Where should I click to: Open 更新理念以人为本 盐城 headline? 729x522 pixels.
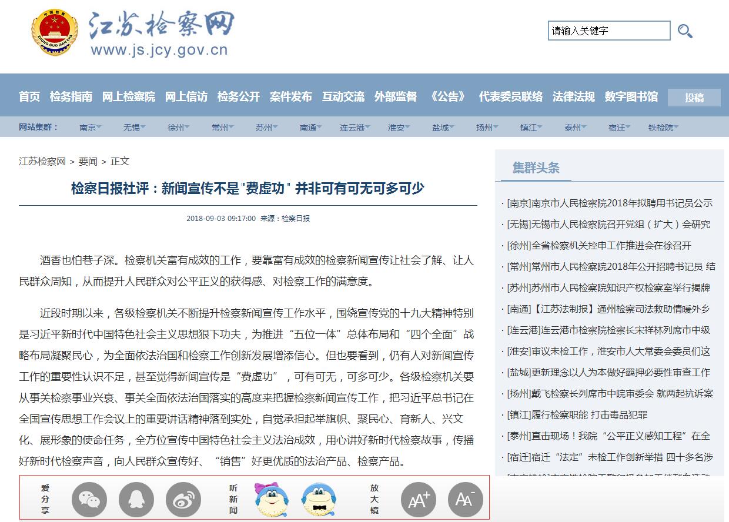[x=608, y=372]
